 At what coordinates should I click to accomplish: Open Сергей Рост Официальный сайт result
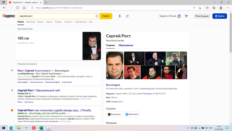pos(39,90)
